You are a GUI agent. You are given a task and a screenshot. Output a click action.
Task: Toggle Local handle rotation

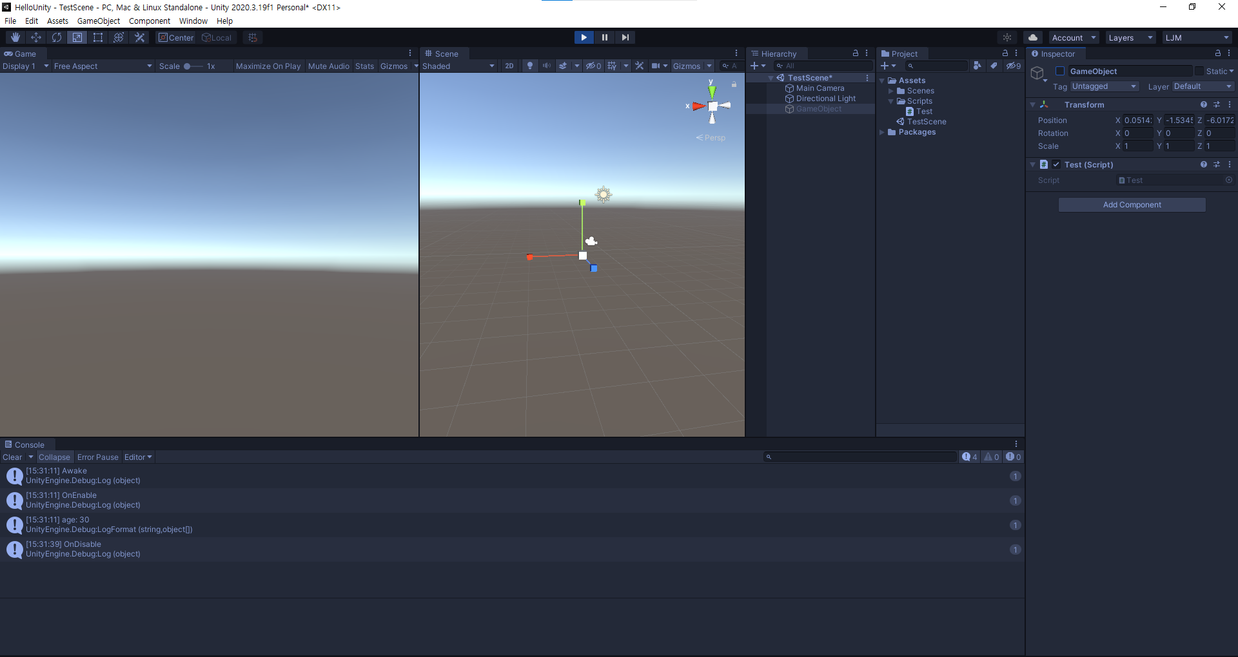point(217,37)
